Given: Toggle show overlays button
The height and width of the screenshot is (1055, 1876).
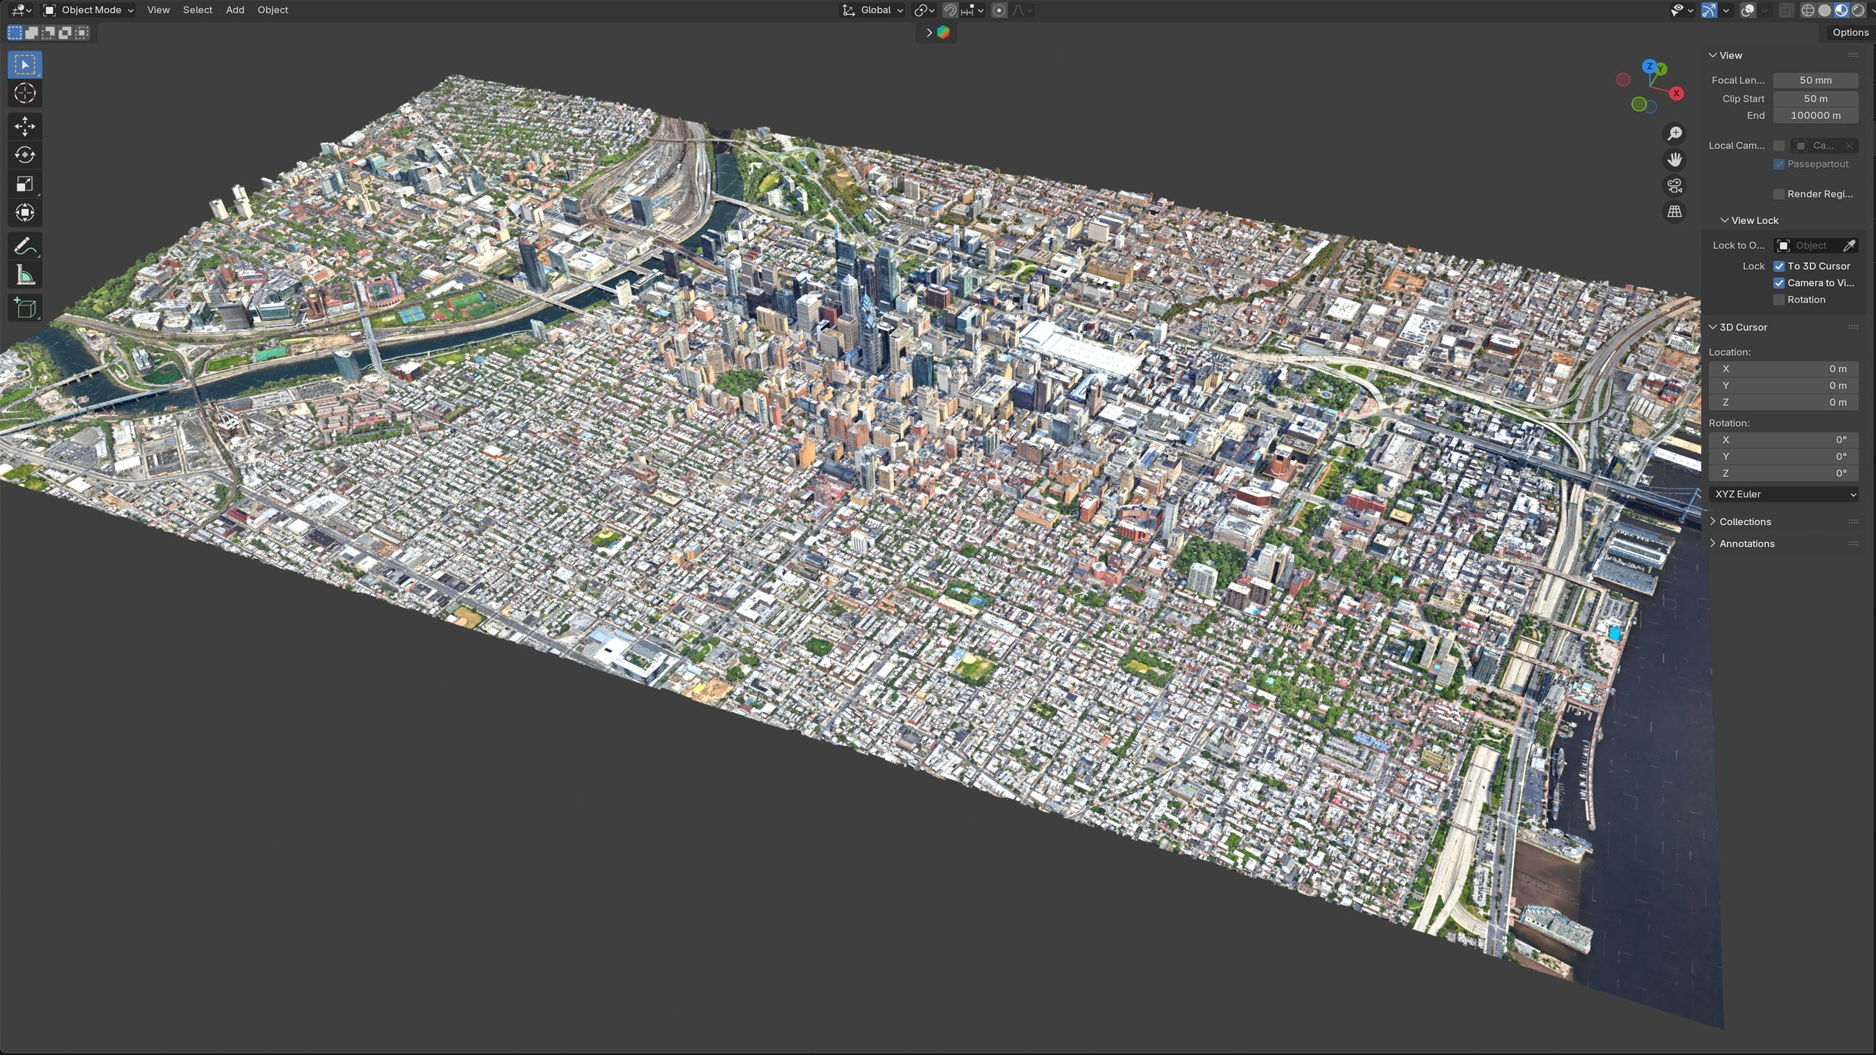Looking at the screenshot, I should click(x=1748, y=10).
